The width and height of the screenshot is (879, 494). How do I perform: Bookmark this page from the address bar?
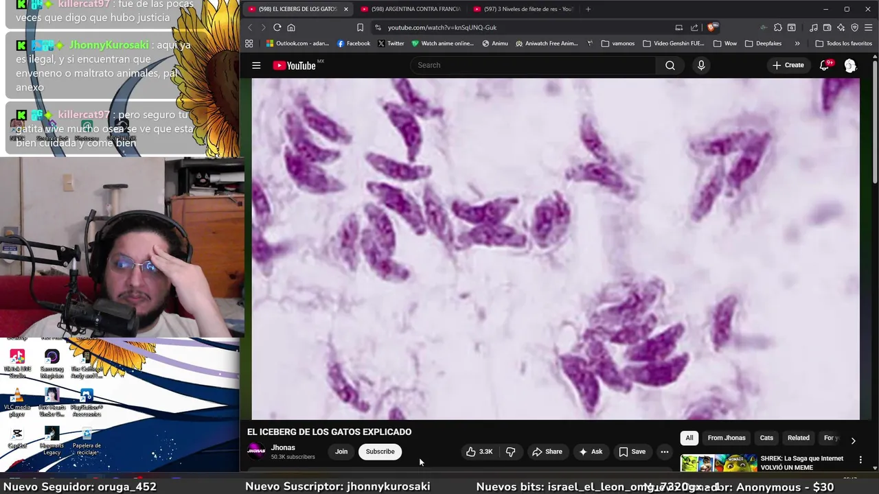point(360,27)
